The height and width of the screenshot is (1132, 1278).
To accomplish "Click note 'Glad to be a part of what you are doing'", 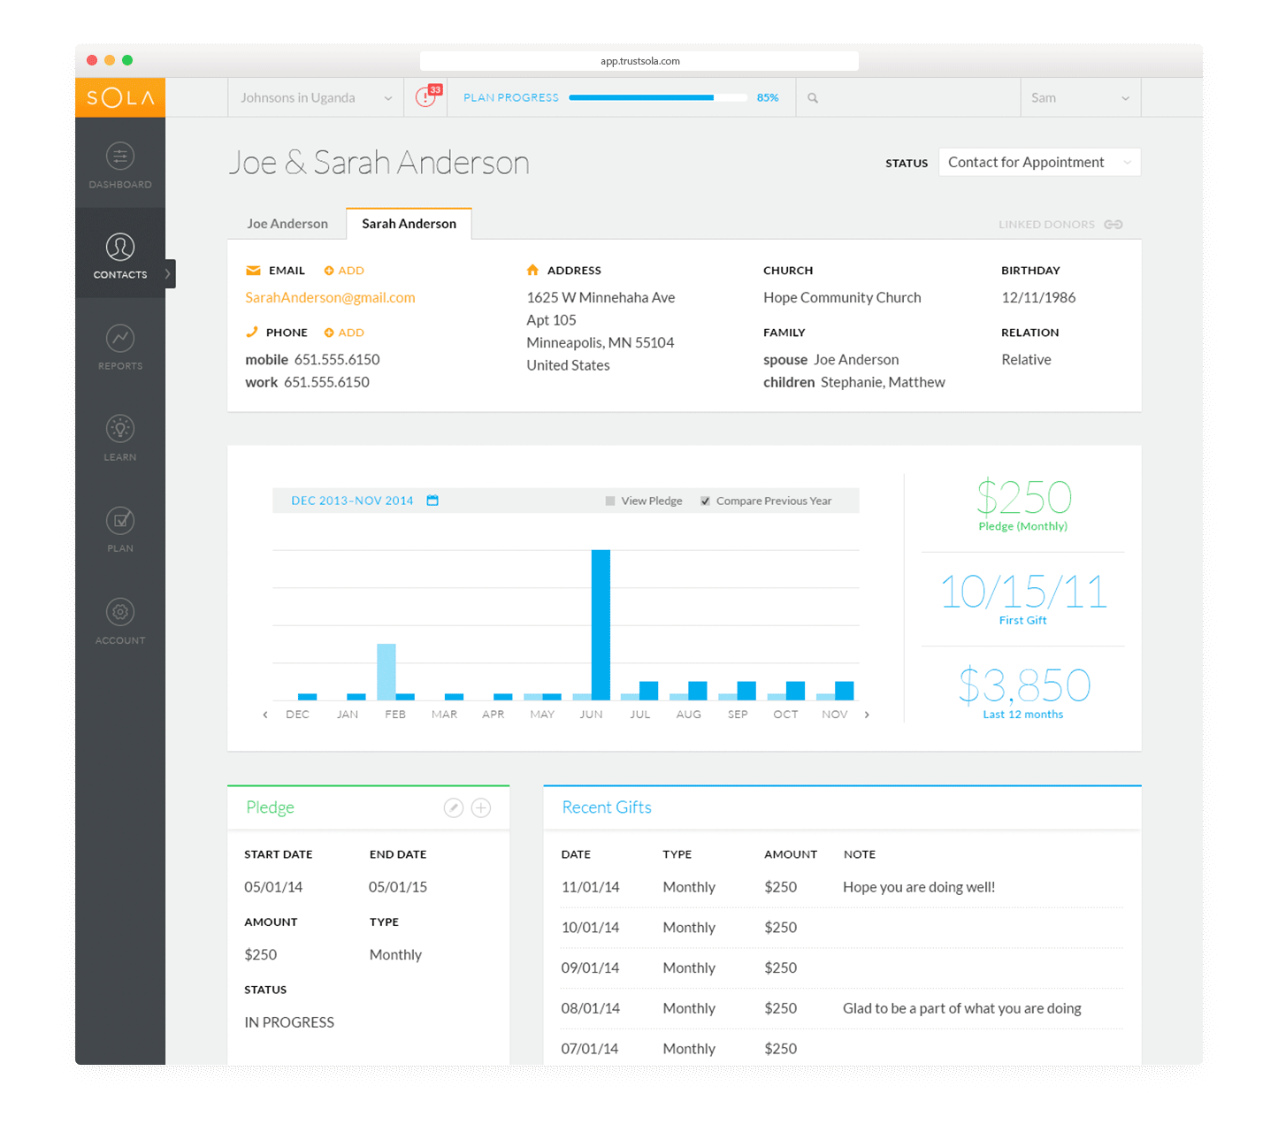I will tap(962, 1008).
